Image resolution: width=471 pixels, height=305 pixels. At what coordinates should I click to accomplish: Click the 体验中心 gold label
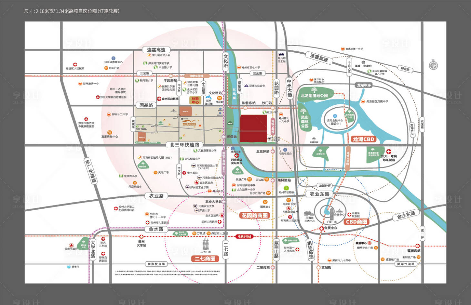coord(195,100)
